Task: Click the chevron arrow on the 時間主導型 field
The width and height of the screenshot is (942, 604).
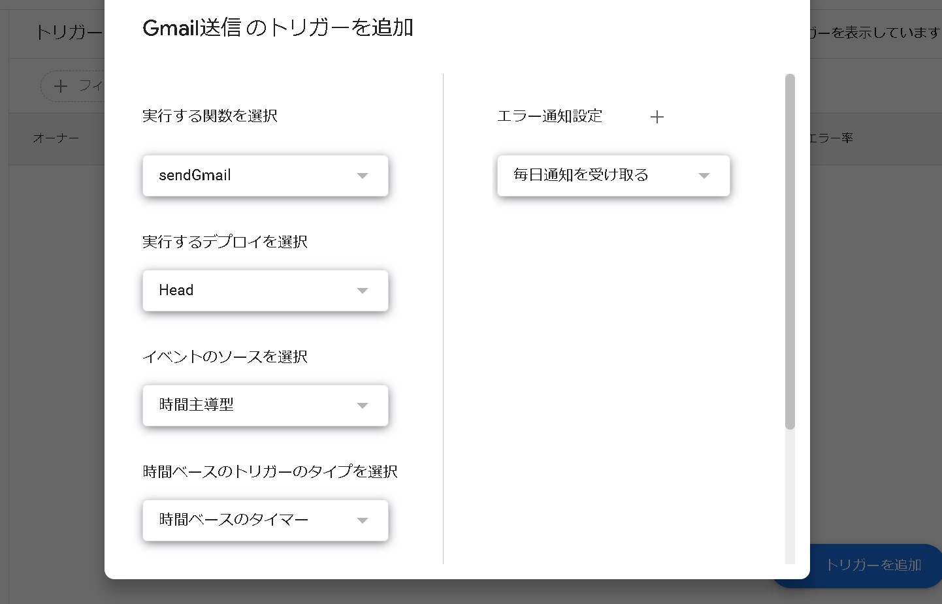Action: [363, 405]
